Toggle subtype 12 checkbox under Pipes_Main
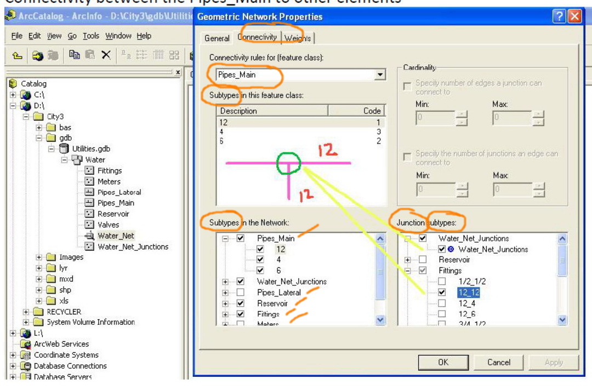This screenshot has width=592, height=390. click(x=260, y=249)
